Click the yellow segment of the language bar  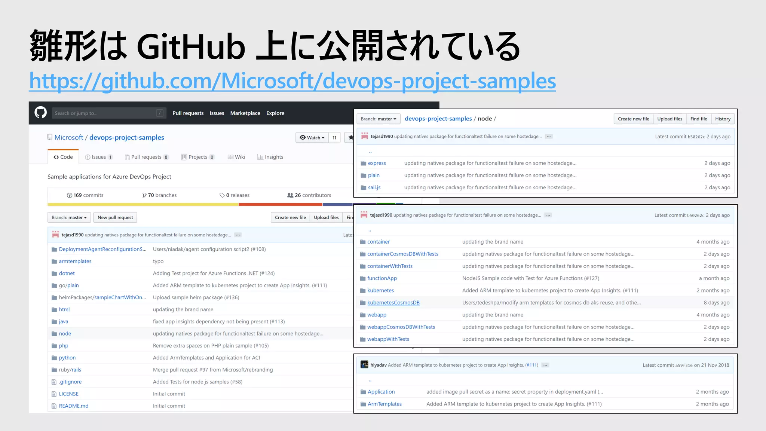click(x=142, y=205)
